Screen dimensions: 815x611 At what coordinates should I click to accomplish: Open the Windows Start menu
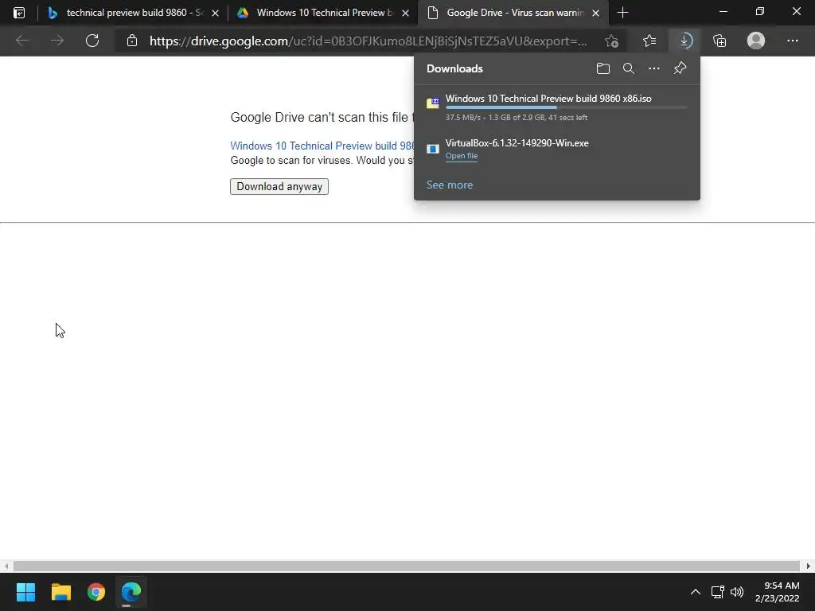[25, 592]
